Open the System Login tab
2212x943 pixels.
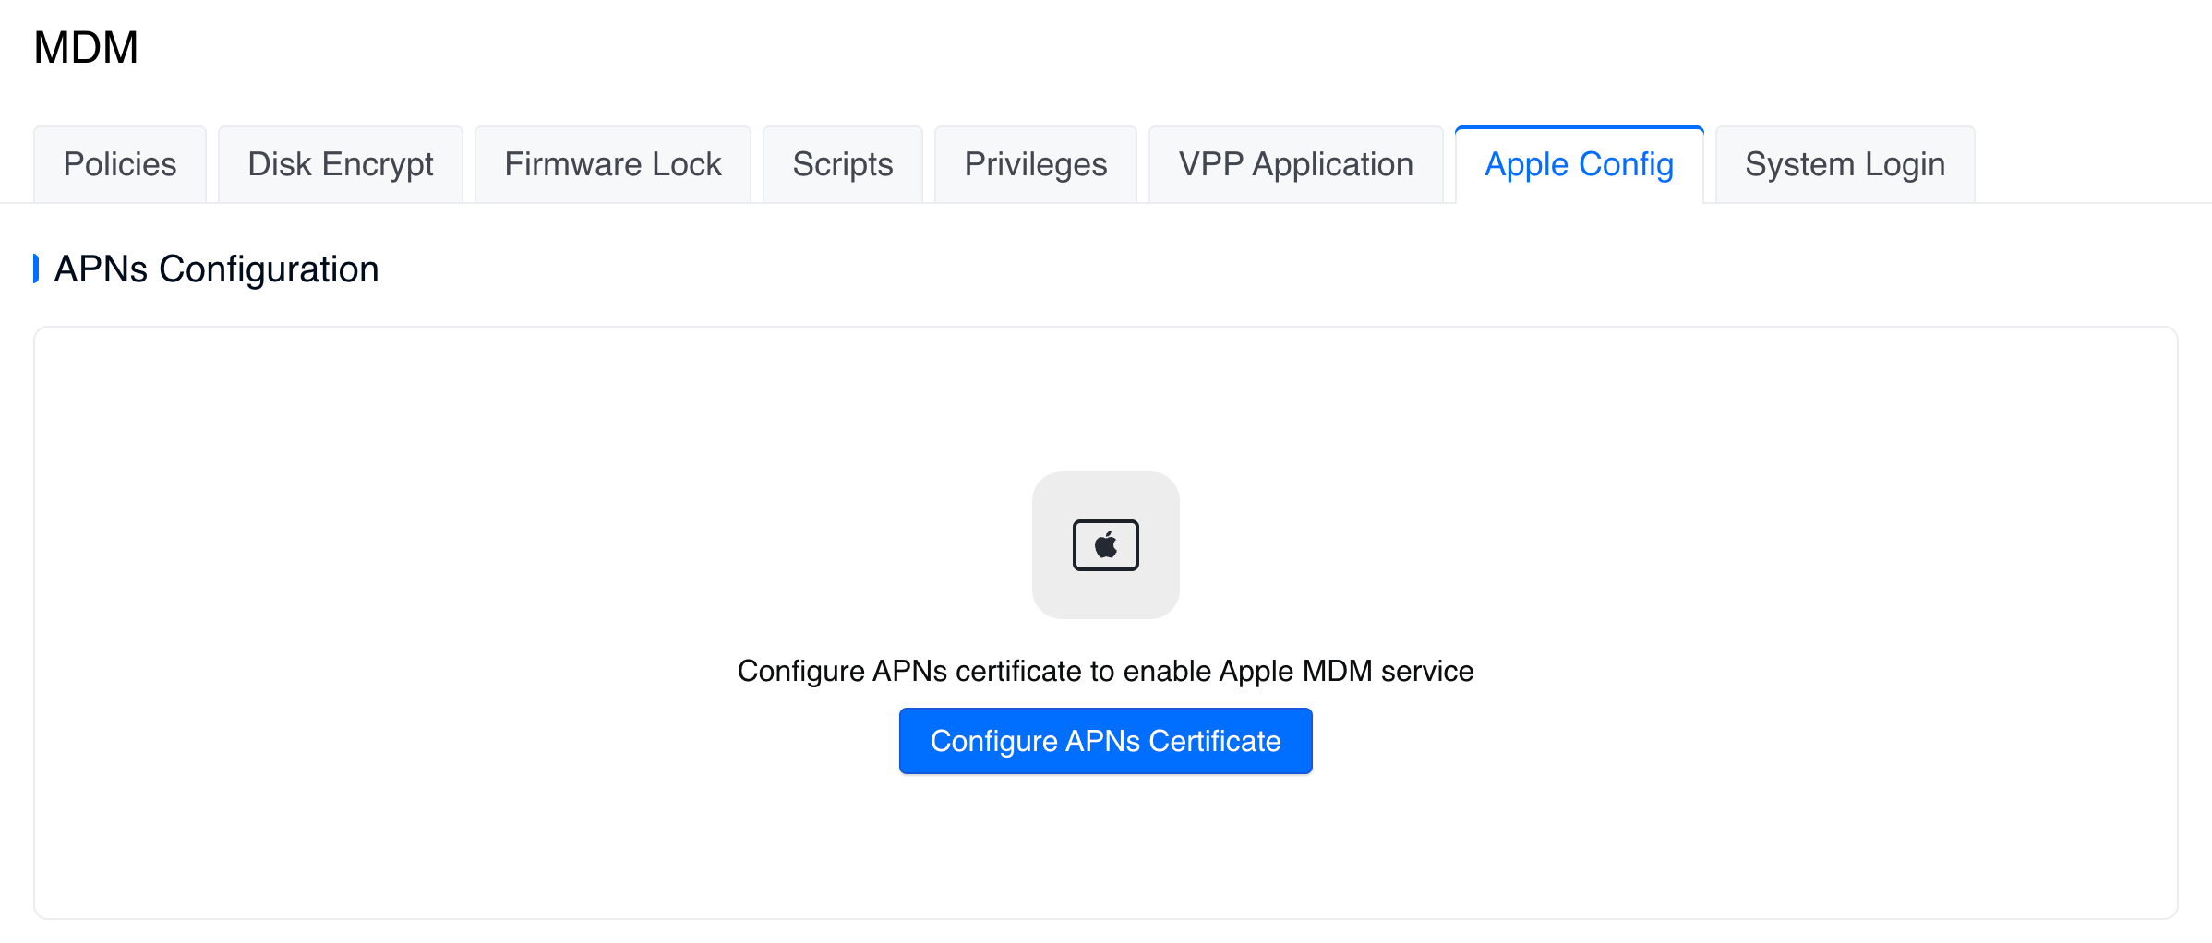tap(1845, 164)
